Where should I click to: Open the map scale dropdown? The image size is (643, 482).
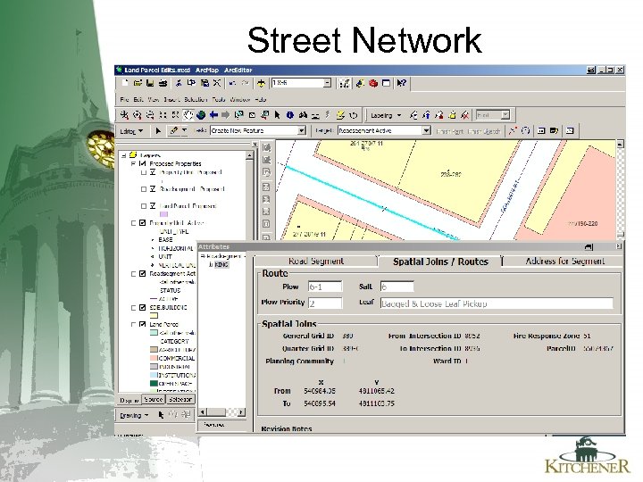point(327,83)
